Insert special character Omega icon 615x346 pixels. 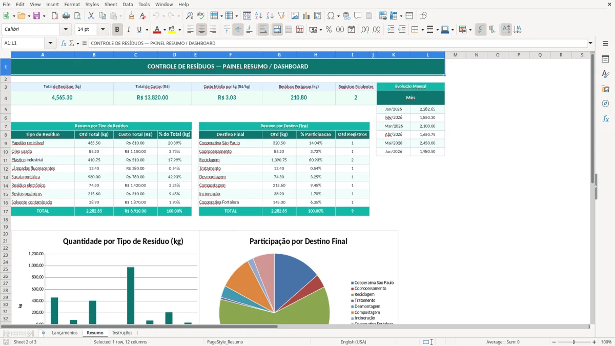330,16
